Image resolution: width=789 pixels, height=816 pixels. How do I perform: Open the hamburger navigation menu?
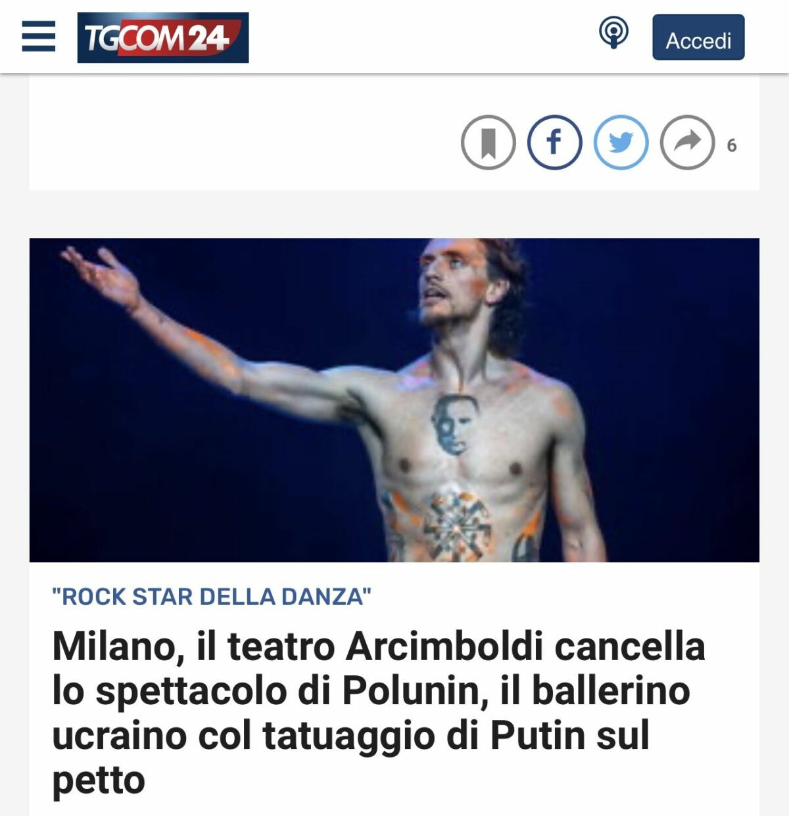pyautogui.click(x=39, y=36)
